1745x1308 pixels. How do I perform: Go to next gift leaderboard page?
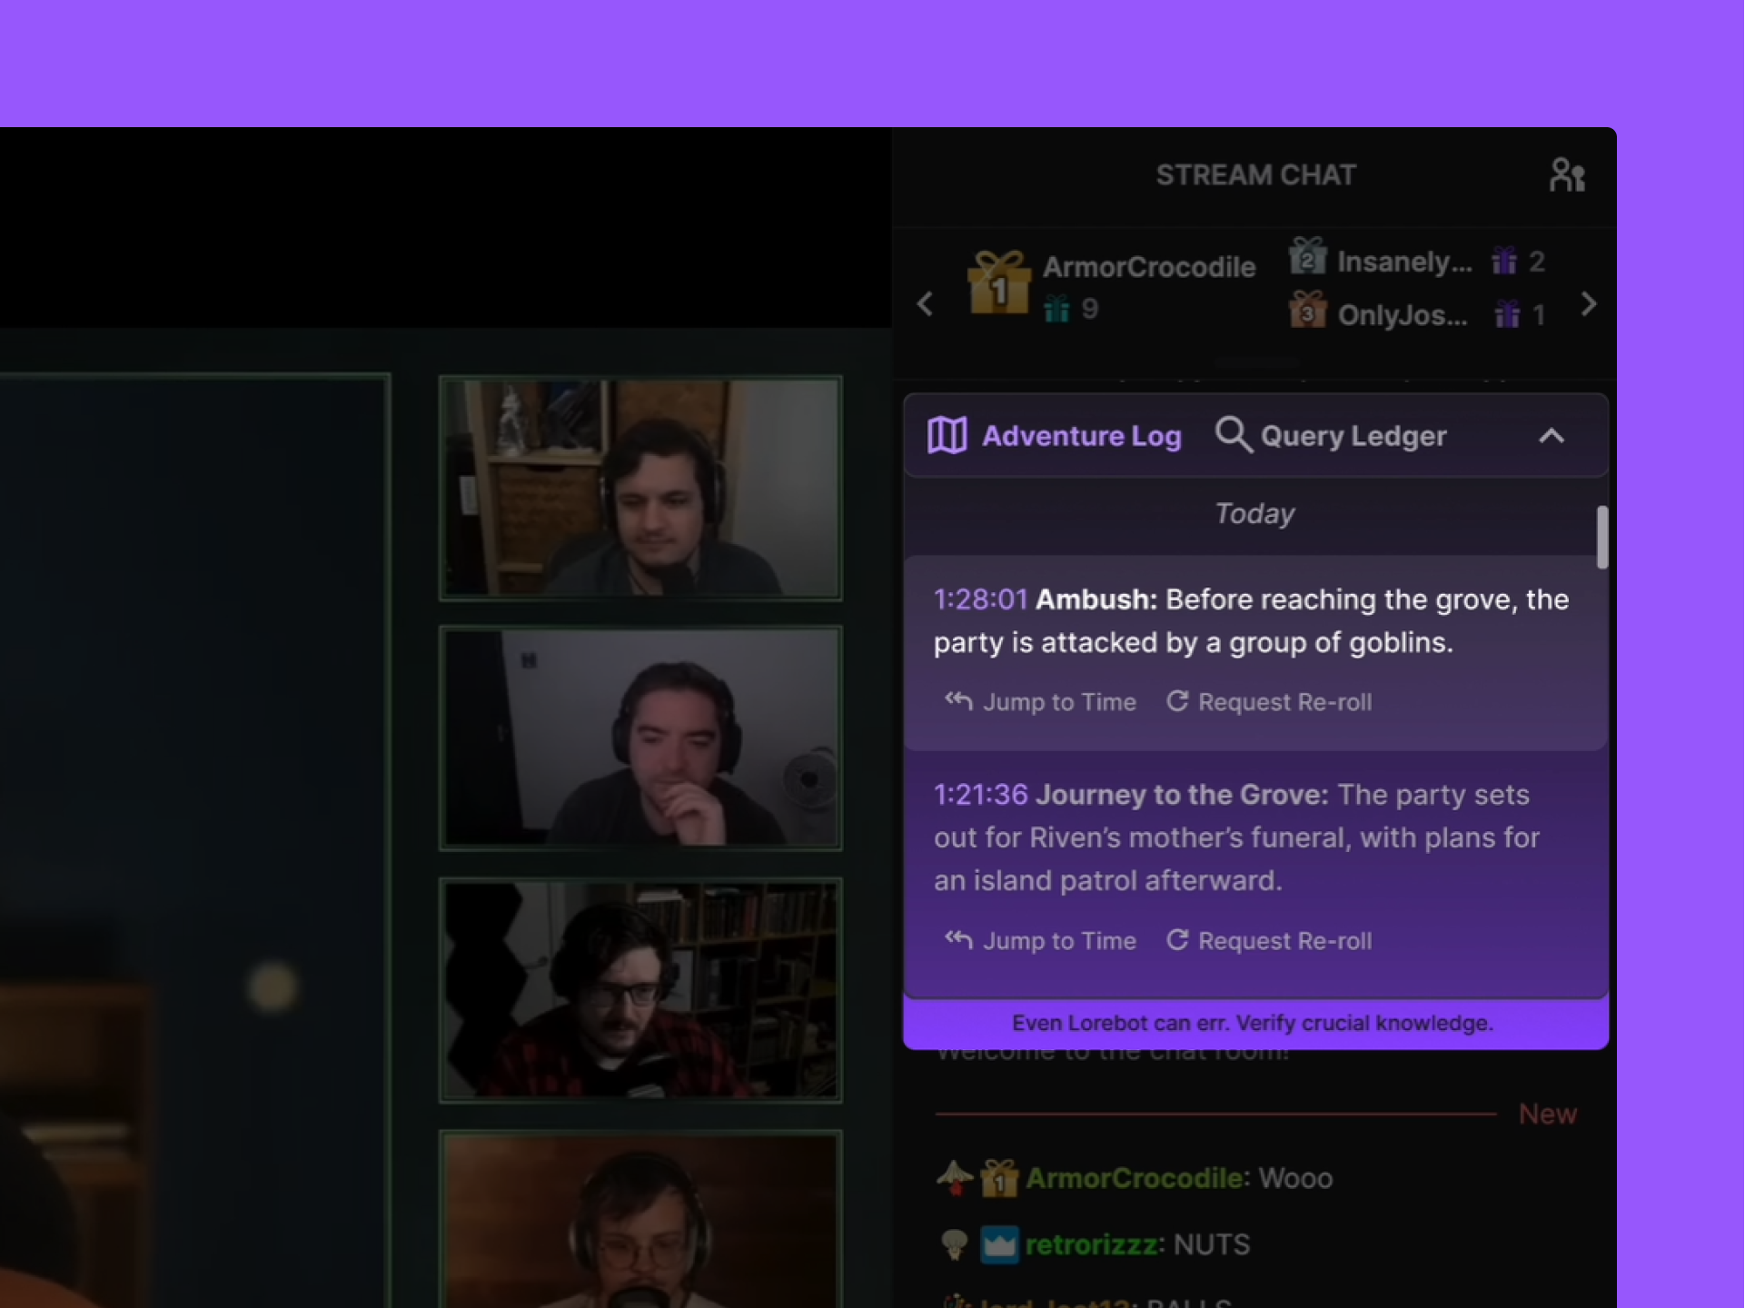[1588, 304]
